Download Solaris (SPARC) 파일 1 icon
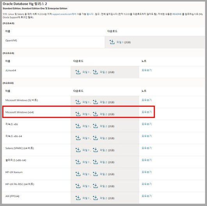The width and height of the screenshot is (207, 206). (x=78, y=150)
